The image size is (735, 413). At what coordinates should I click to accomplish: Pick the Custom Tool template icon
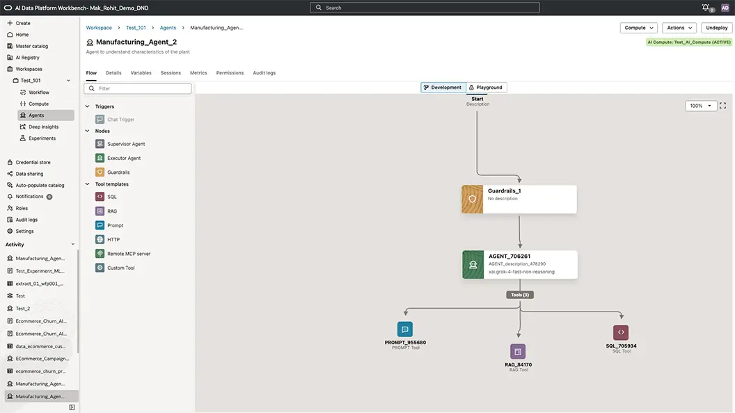coord(100,268)
